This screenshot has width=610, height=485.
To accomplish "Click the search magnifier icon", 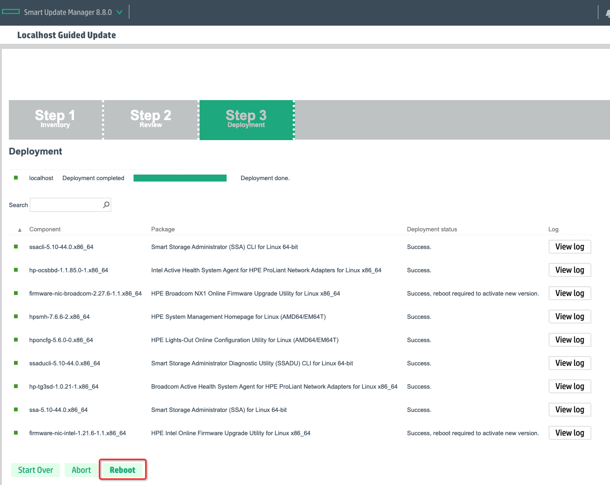I will tap(106, 205).
